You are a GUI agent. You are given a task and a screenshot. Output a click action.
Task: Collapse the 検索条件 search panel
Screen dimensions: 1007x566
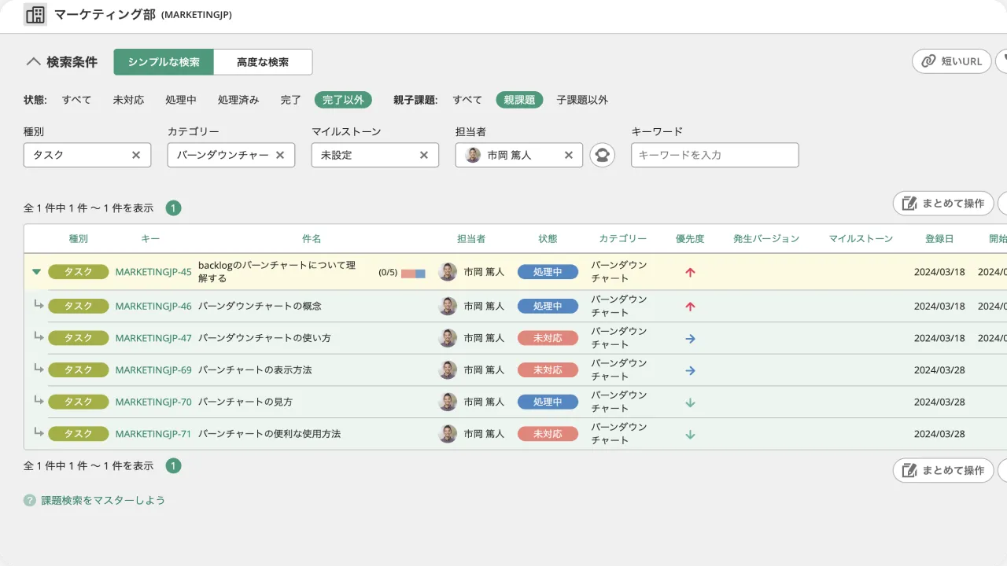34,61
